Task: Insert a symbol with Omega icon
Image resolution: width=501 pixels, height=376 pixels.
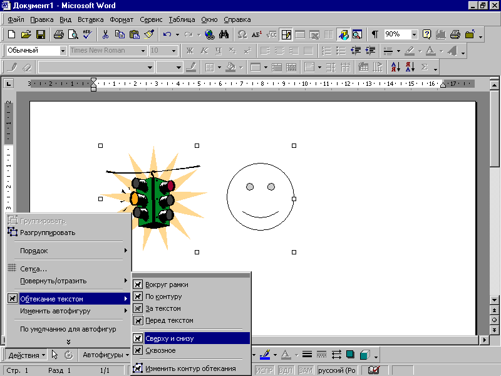Action: pyautogui.click(x=242, y=34)
